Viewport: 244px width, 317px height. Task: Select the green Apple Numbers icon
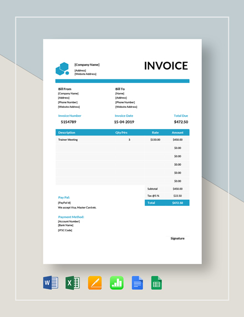[116, 283]
